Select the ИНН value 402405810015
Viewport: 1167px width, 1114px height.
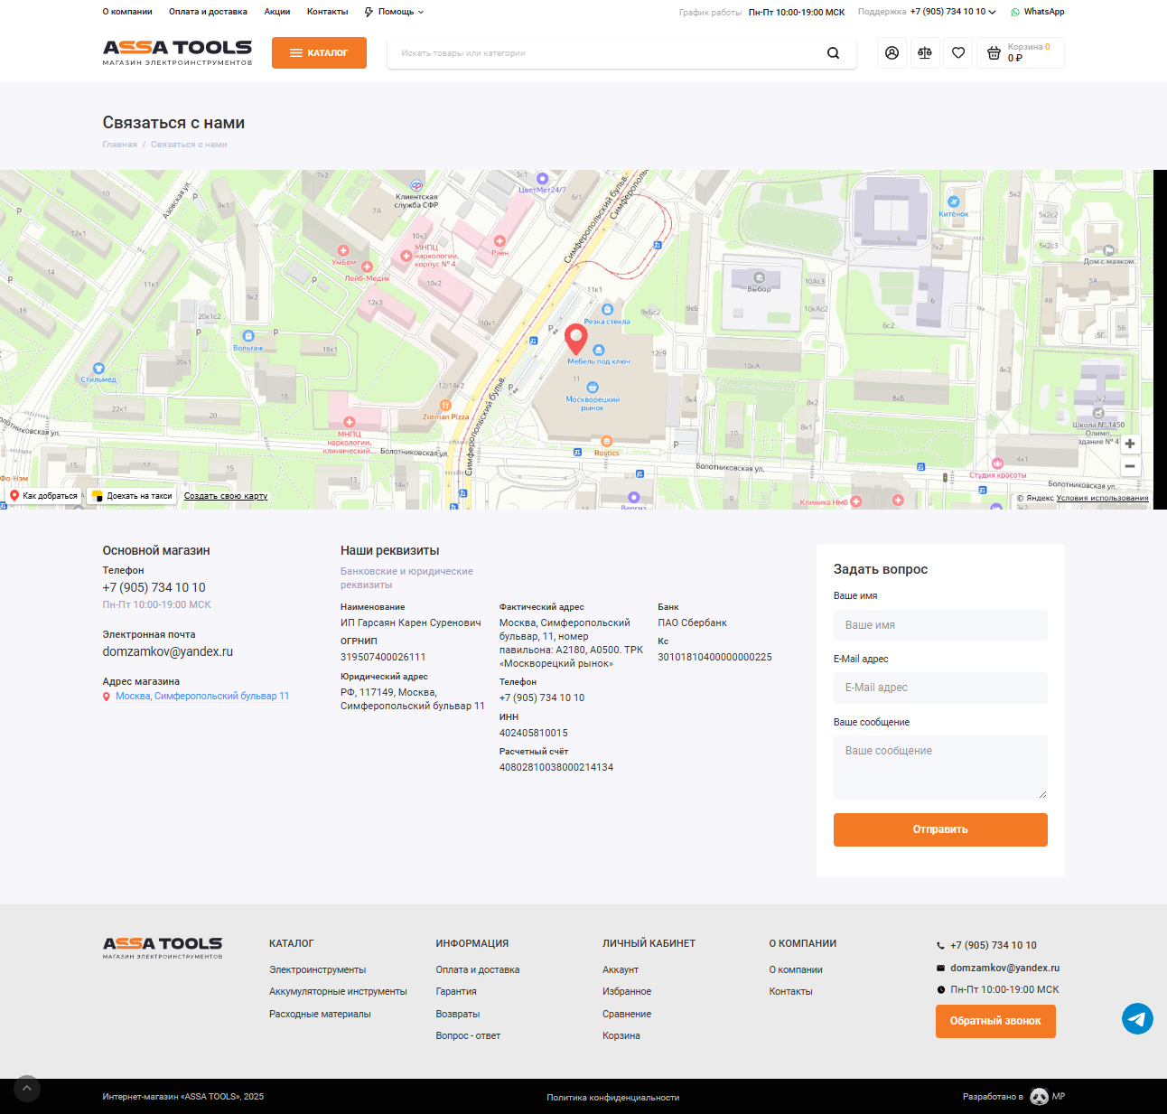pos(534,733)
